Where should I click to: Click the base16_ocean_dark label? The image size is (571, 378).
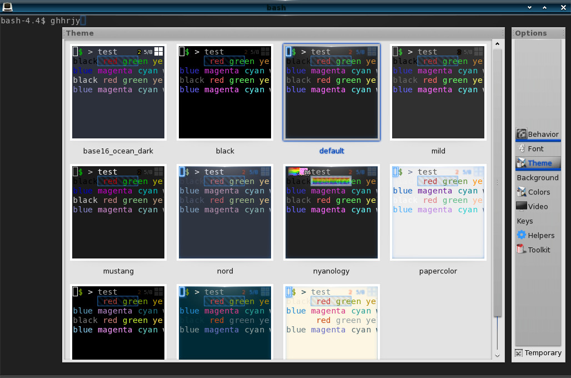click(x=118, y=151)
